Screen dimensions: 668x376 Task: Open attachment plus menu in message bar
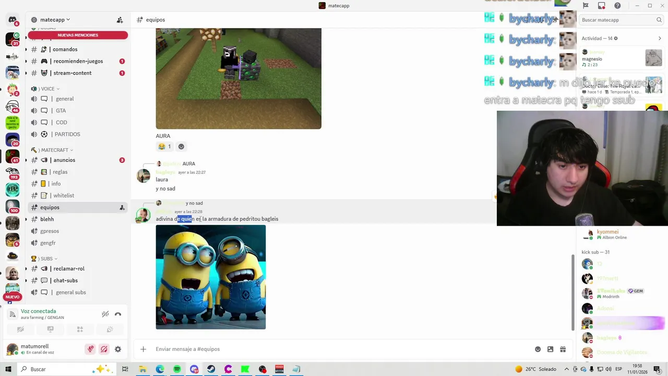click(x=143, y=349)
